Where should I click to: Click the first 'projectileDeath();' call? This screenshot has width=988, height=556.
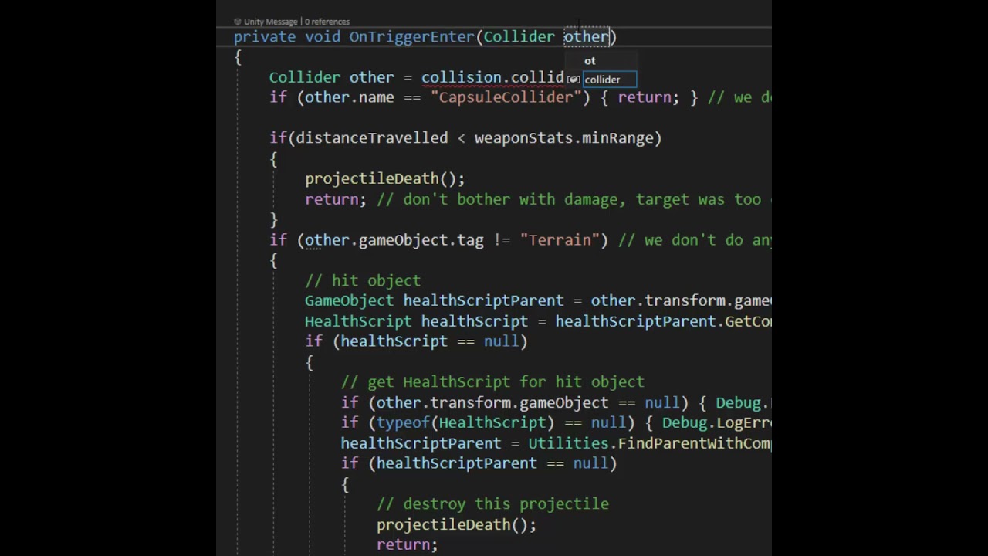click(x=384, y=179)
